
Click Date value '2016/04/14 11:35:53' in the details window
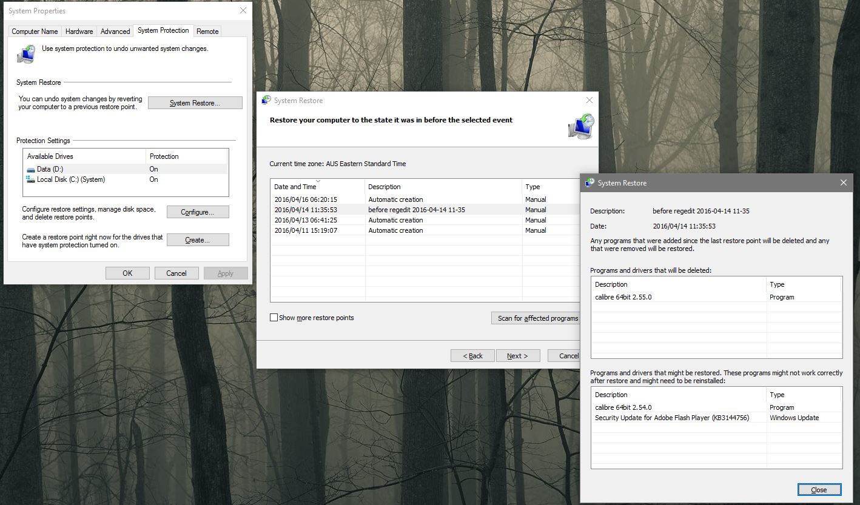point(684,226)
